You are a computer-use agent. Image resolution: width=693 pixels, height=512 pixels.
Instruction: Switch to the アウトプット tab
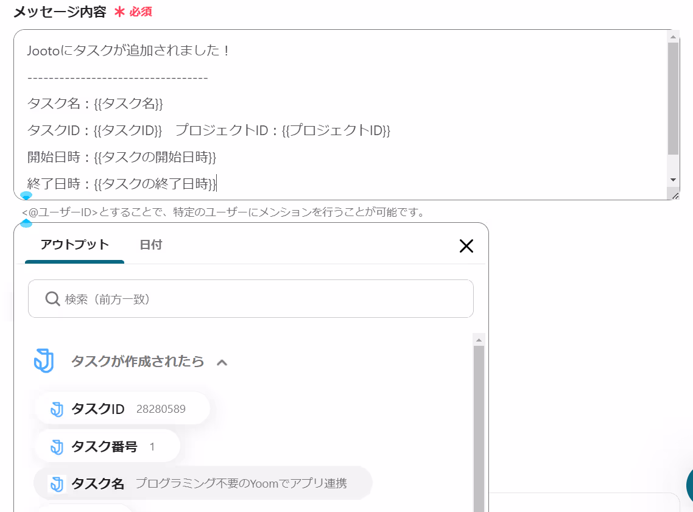coord(75,245)
